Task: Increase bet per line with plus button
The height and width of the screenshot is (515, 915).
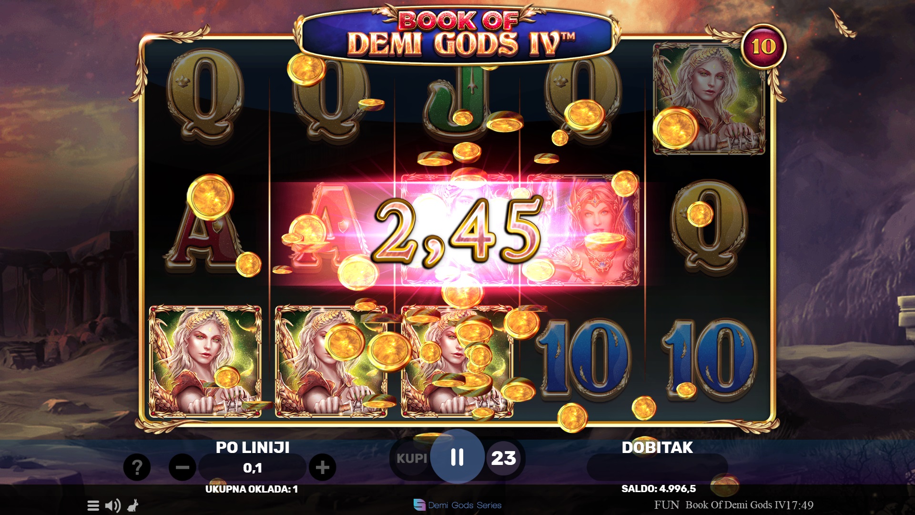Action: [323, 467]
